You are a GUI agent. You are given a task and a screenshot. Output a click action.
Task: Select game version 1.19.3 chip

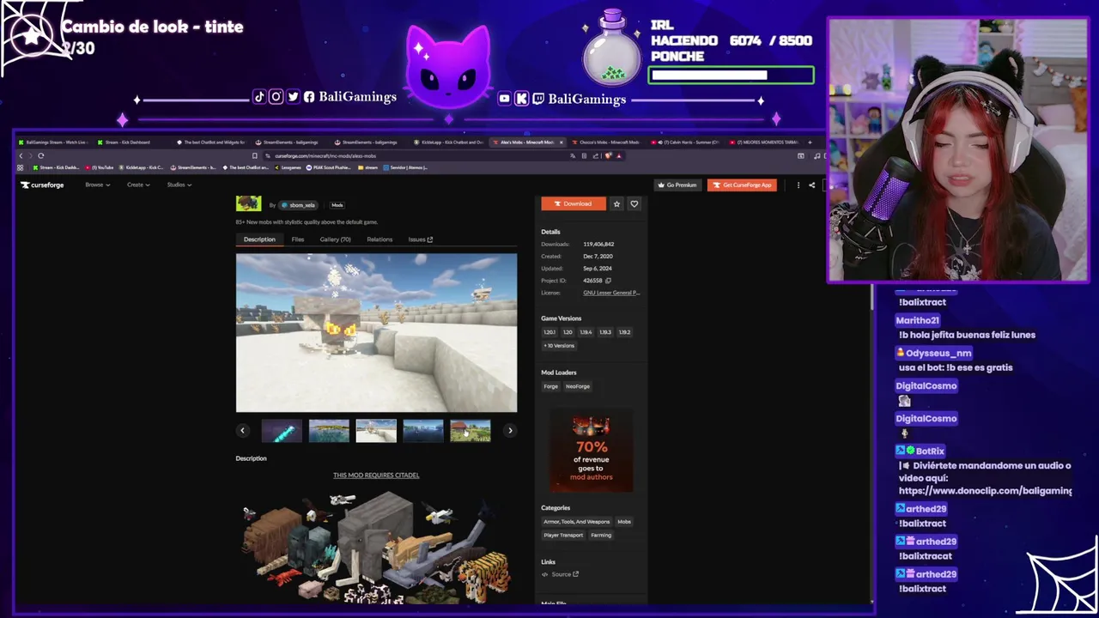tap(605, 332)
